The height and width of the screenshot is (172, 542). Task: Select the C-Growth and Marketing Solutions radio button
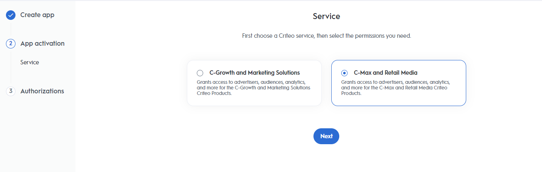200,73
